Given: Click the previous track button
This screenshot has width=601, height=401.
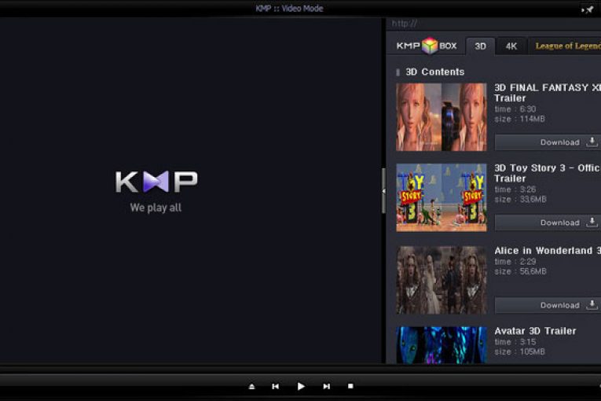Looking at the screenshot, I should click(x=275, y=386).
